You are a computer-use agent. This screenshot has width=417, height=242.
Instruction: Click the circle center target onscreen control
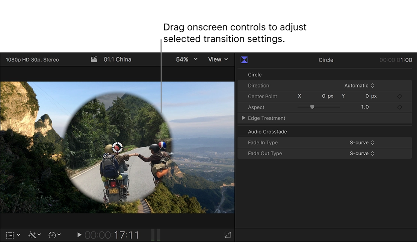coord(118,147)
